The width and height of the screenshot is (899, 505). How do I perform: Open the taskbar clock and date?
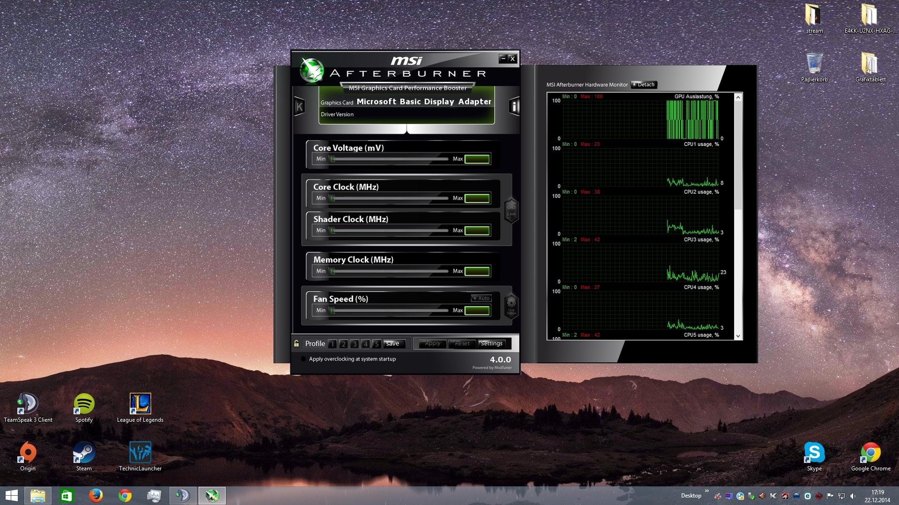click(x=877, y=496)
